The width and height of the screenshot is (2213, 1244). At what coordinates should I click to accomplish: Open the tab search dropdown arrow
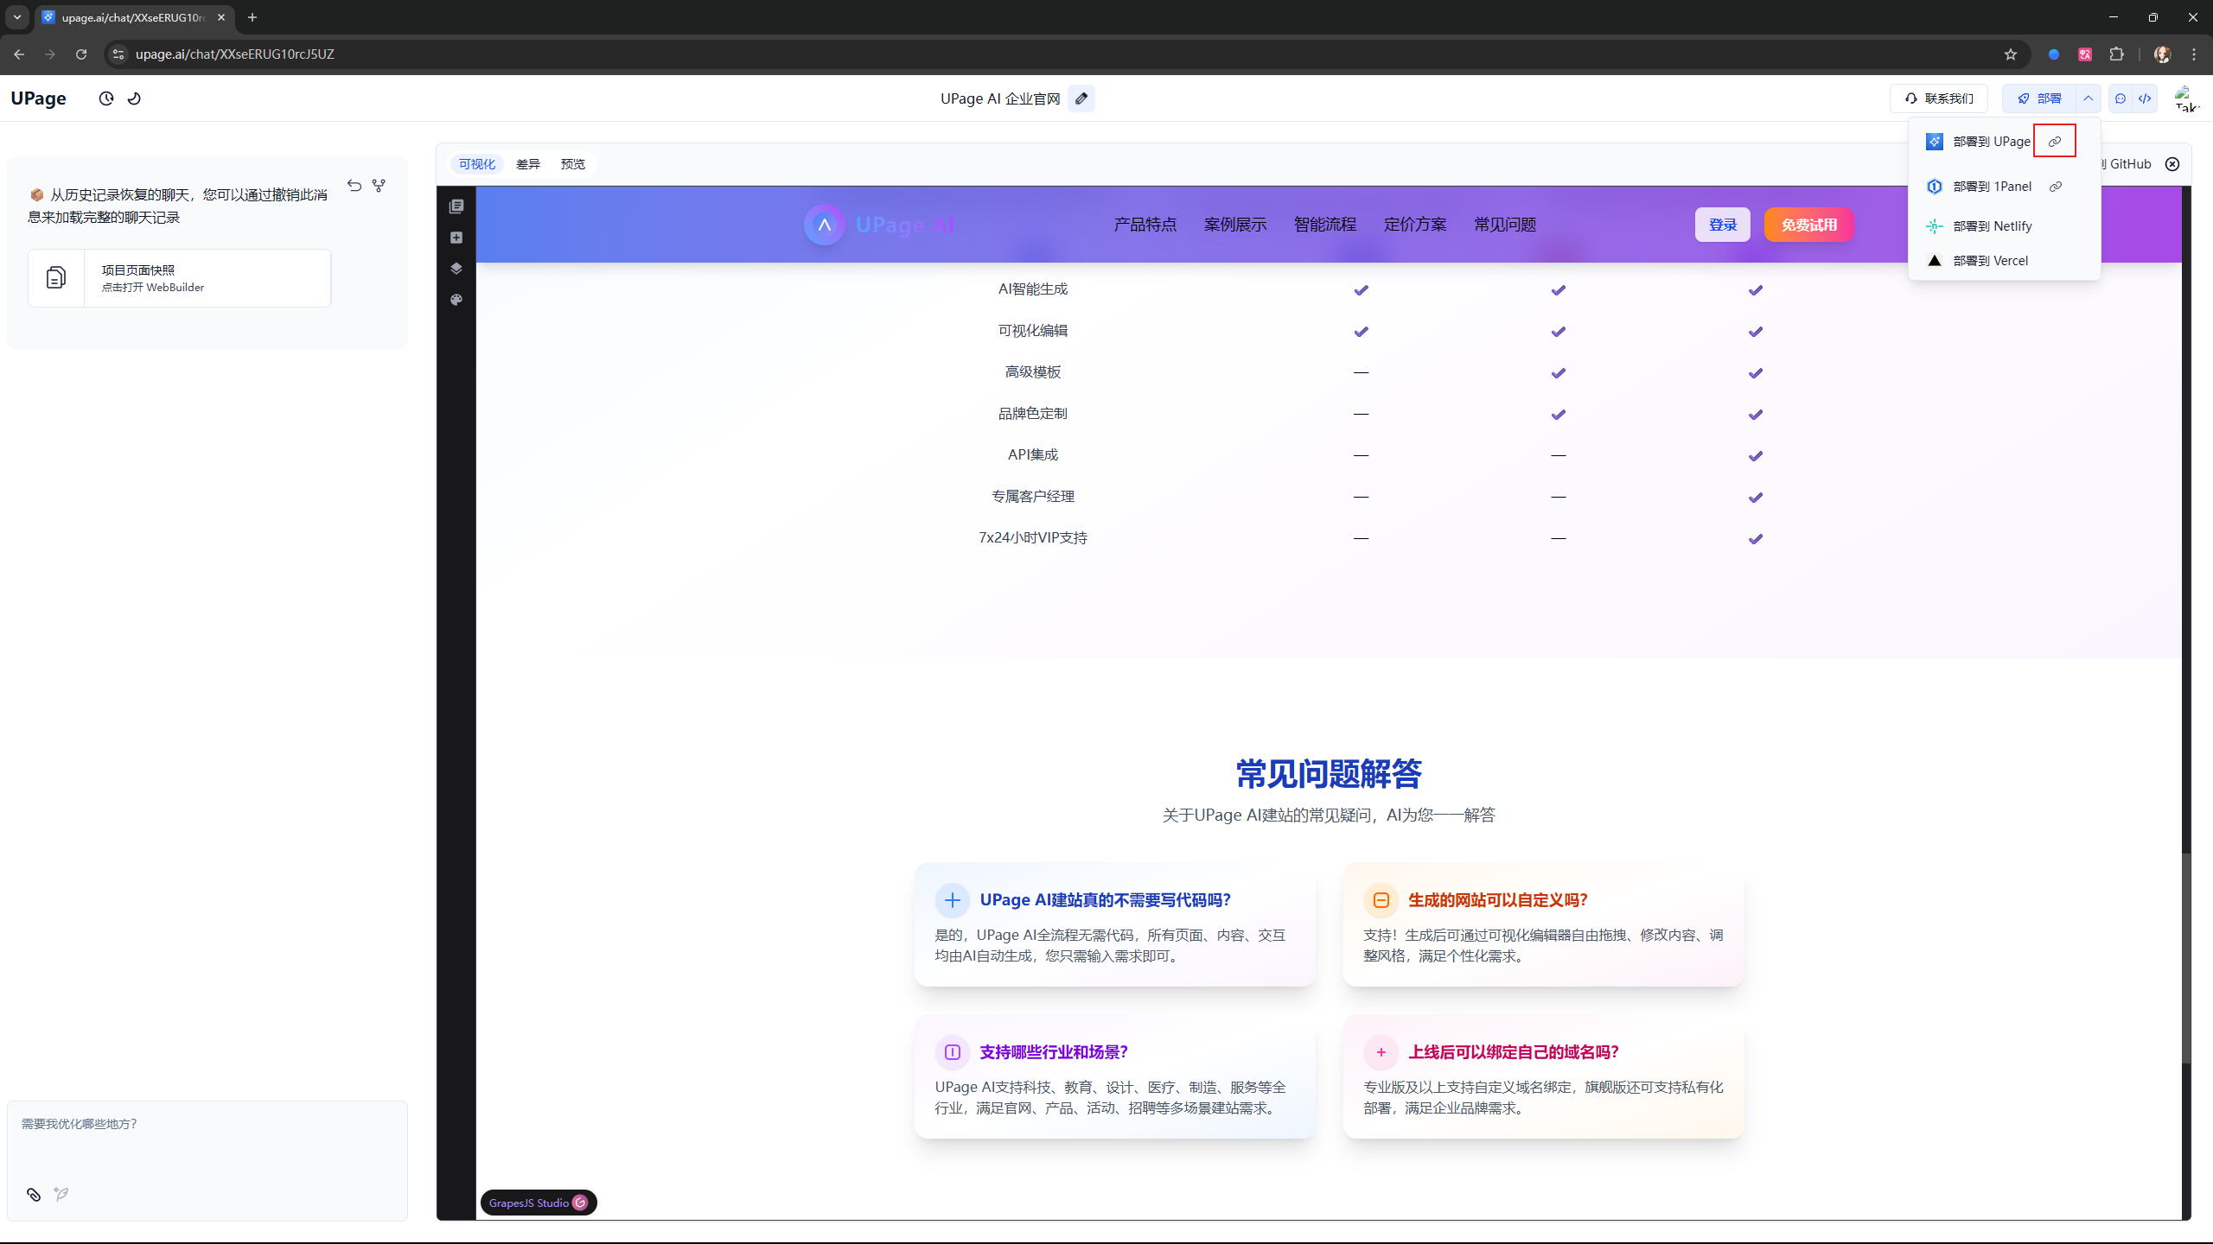(17, 17)
